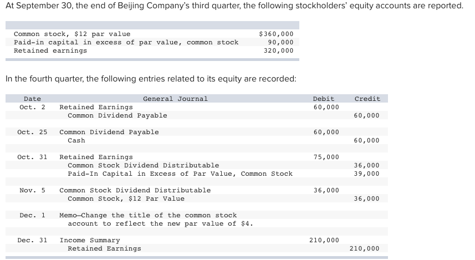Click the Oct. 2 Common Dividend Payable line

point(118,115)
